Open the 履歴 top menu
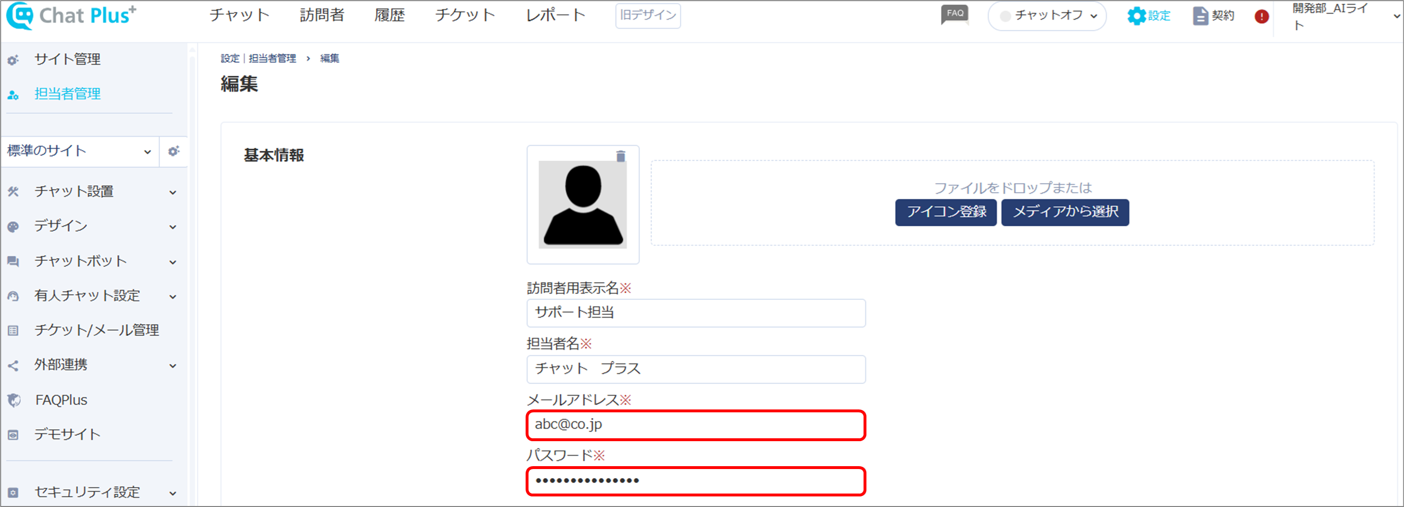Screen dimensions: 1404x507 pyautogui.click(x=390, y=15)
